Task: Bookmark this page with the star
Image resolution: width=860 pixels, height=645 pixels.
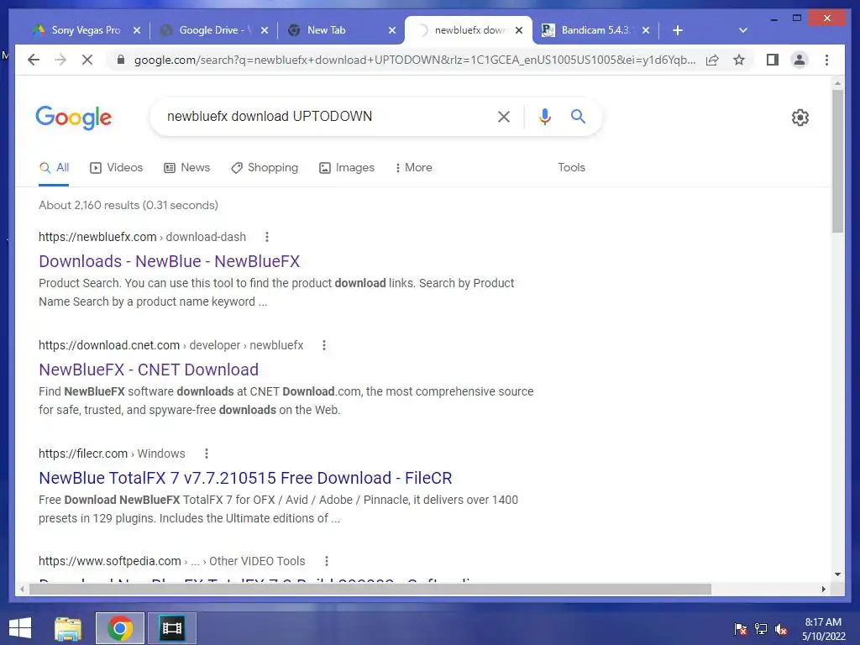Action: 739,60
